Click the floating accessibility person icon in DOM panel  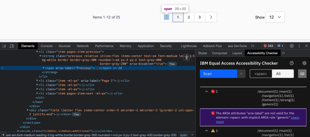[187, 57]
